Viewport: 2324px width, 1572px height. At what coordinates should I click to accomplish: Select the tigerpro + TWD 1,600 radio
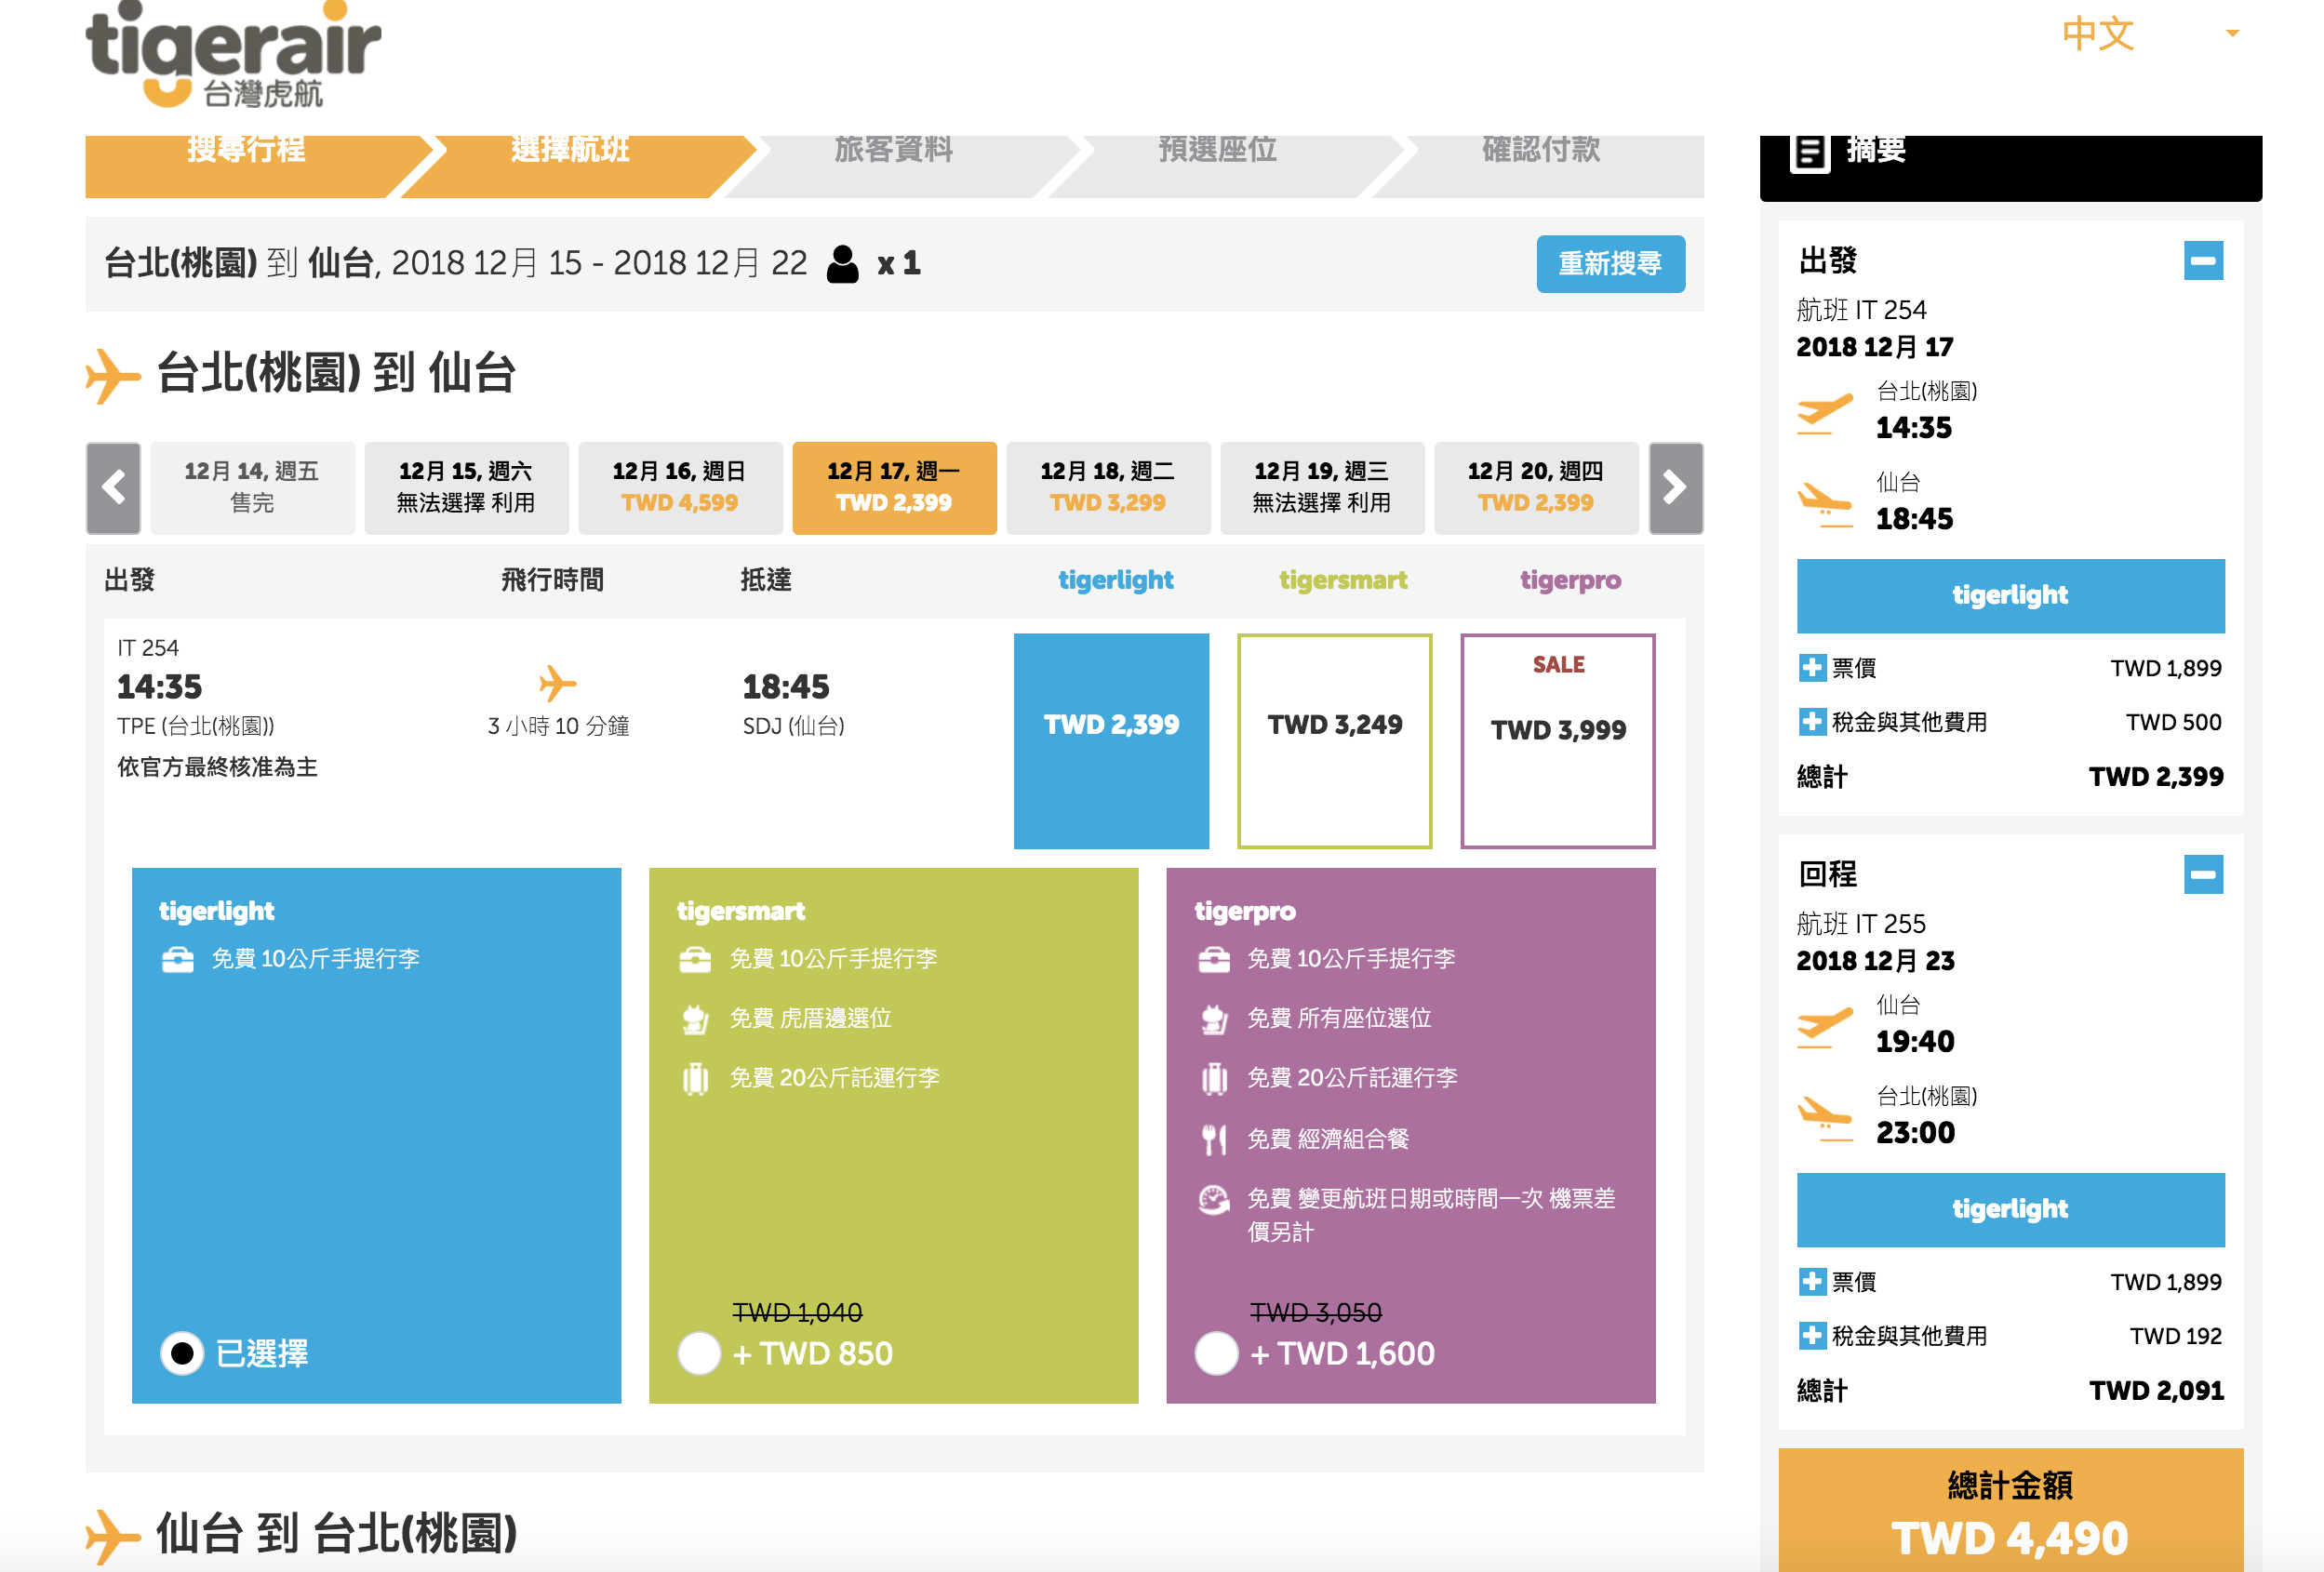pyautogui.click(x=1216, y=1353)
